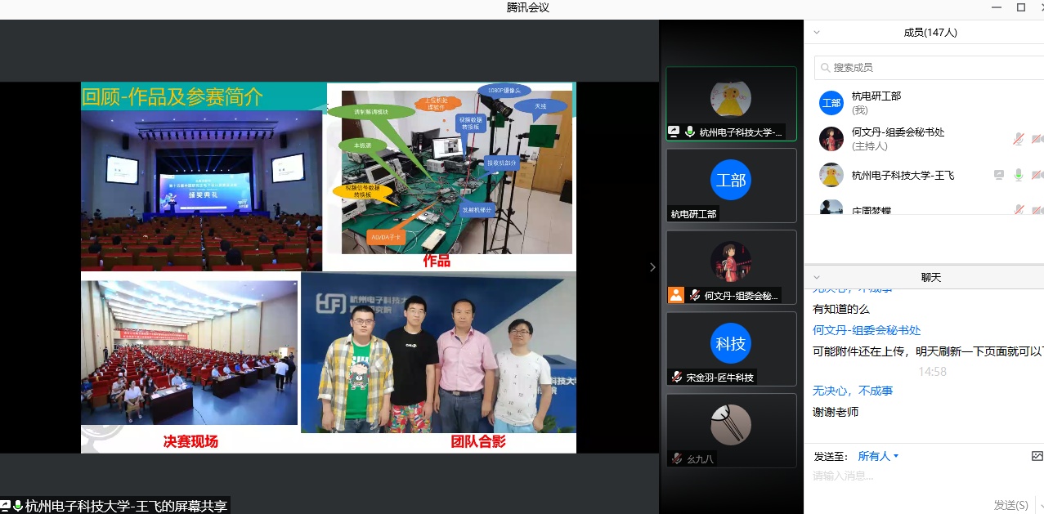This screenshot has height=514, width=1044.
Task: Click muted microphone icon in 何文丹 member row
Action: click(x=1019, y=139)
